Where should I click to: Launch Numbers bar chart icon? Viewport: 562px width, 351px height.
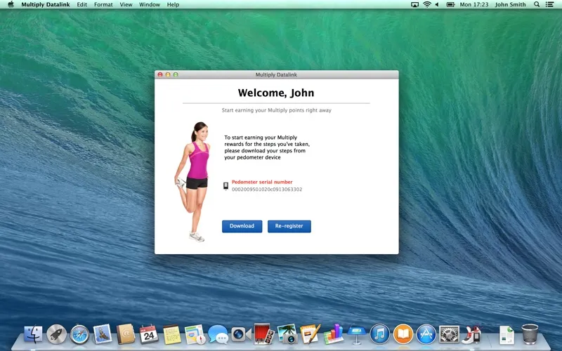tap(333, 334)
